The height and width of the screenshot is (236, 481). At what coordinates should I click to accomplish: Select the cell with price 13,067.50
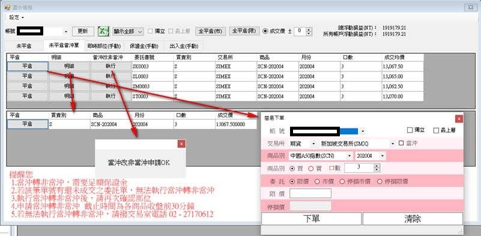[x=403, y=66]
